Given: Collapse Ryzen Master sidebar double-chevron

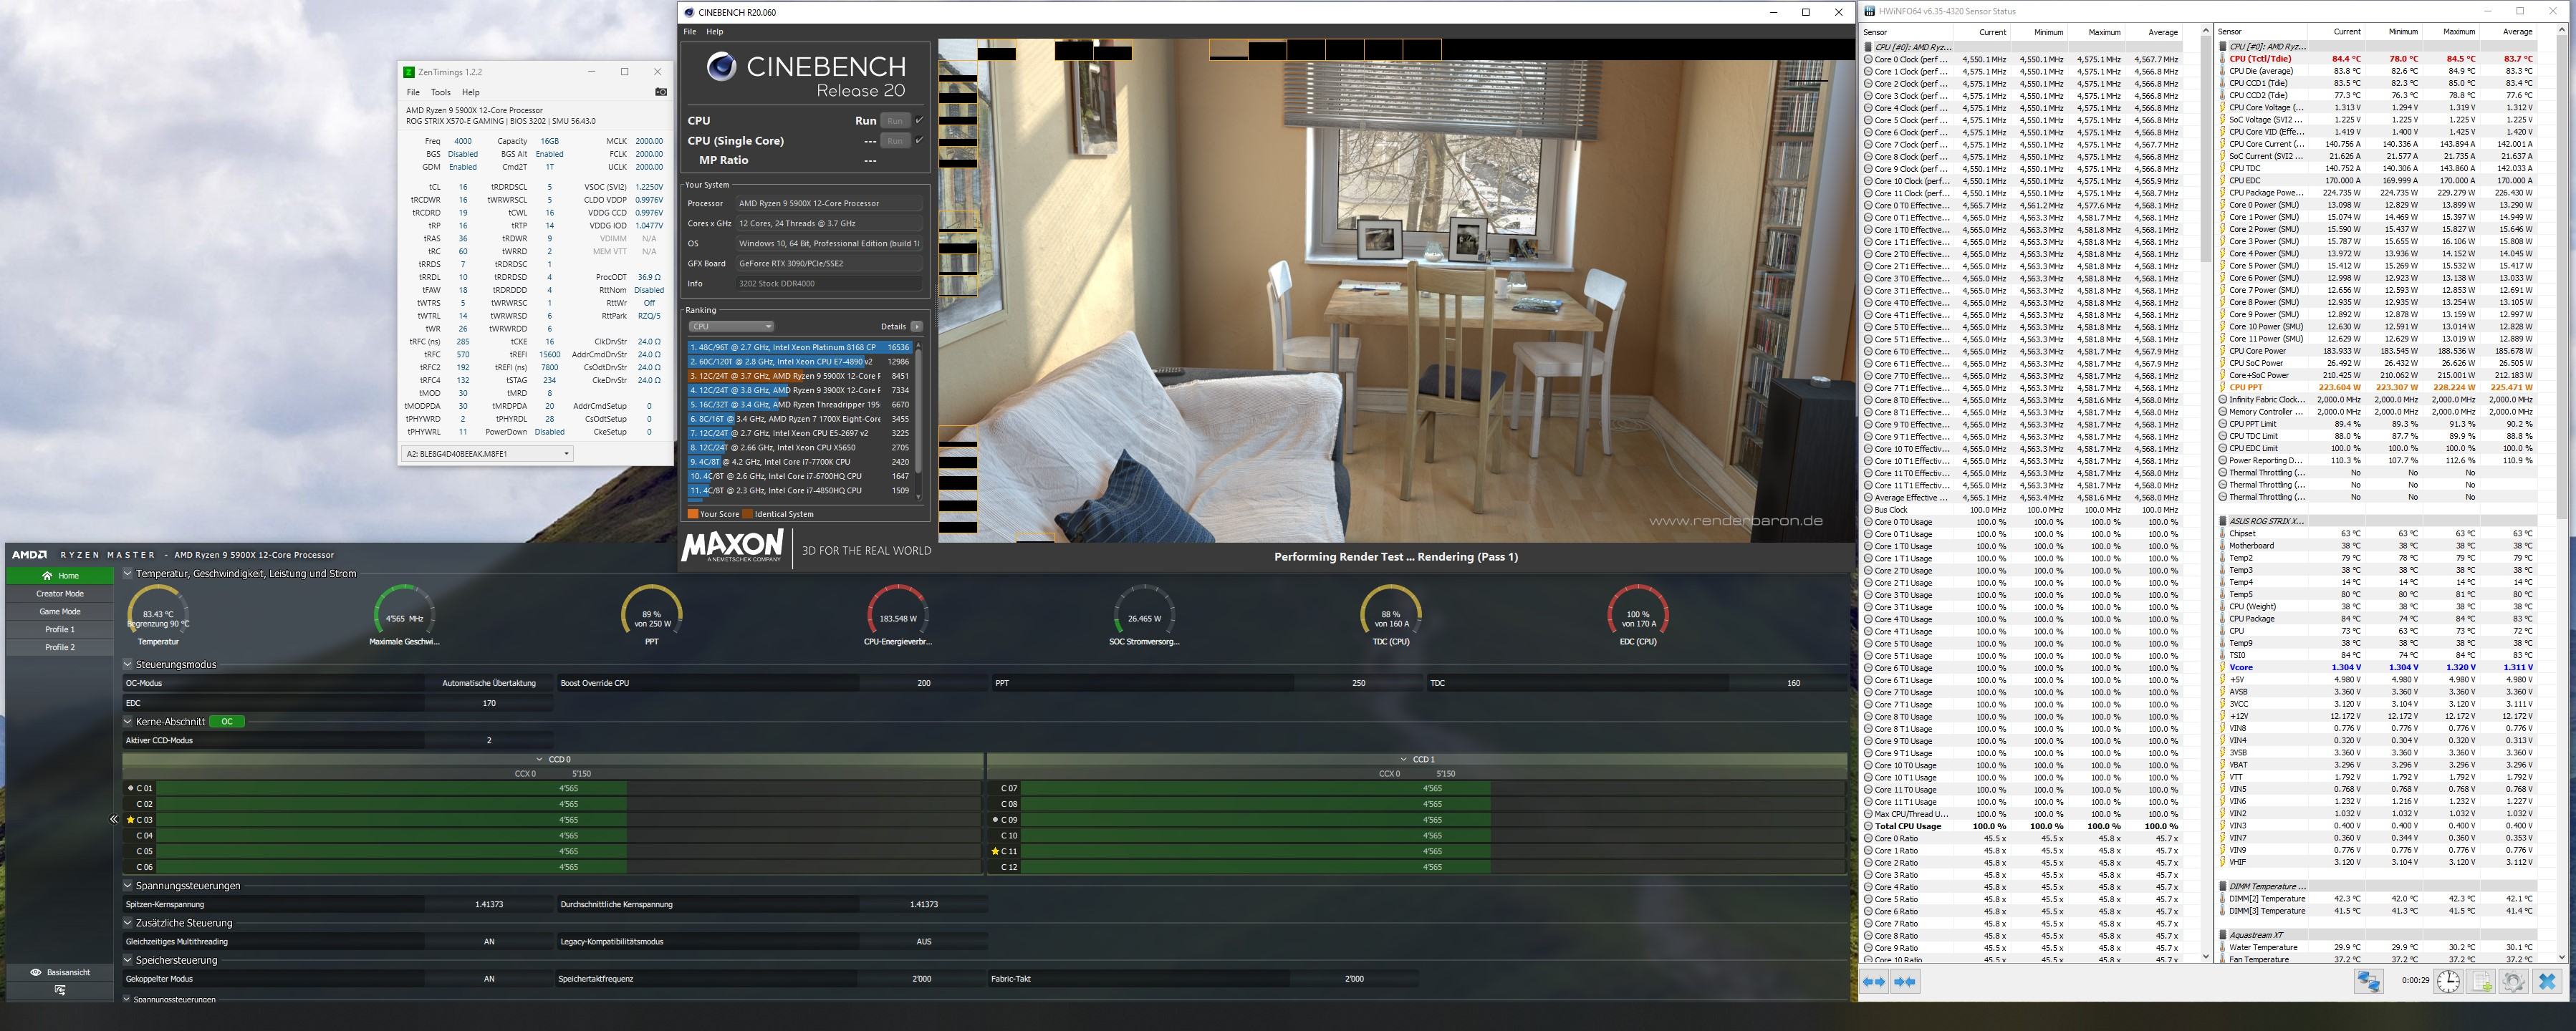Looking at the screenshot, I should point(114,819).
